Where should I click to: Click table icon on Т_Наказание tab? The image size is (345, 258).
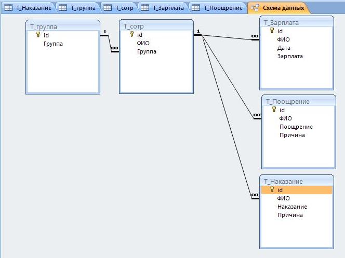(x=8, y=8)
